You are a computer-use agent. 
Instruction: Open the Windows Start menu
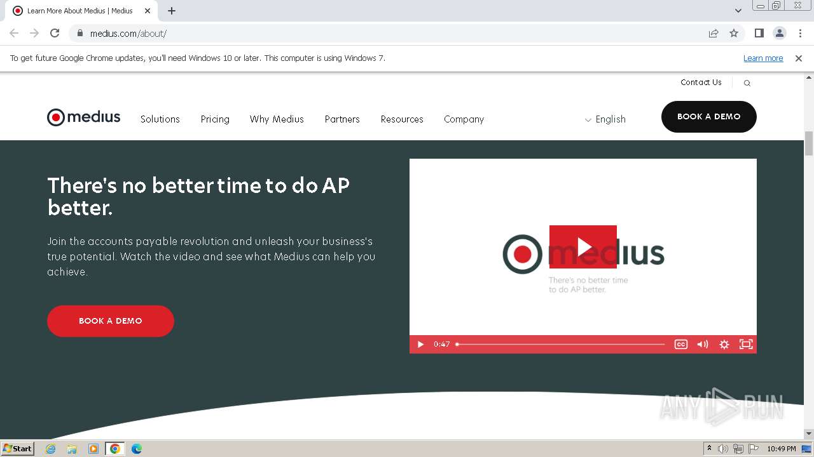17,448
